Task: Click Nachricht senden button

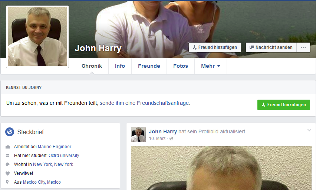Action: [271, 47]
